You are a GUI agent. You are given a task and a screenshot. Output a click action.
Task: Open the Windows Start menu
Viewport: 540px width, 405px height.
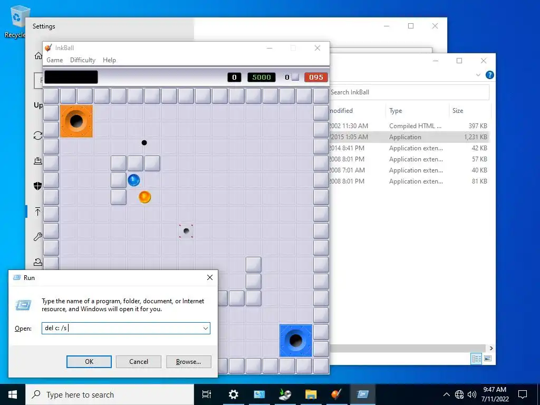(x=13, y=394)
